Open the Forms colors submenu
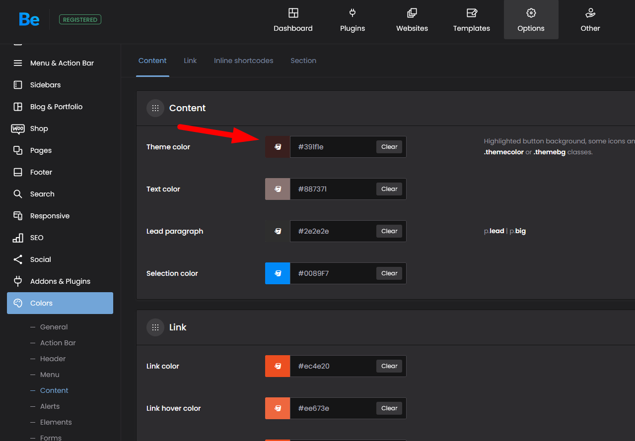The width and height of the screenshot is (635, 441). click(x=51, y=438)
